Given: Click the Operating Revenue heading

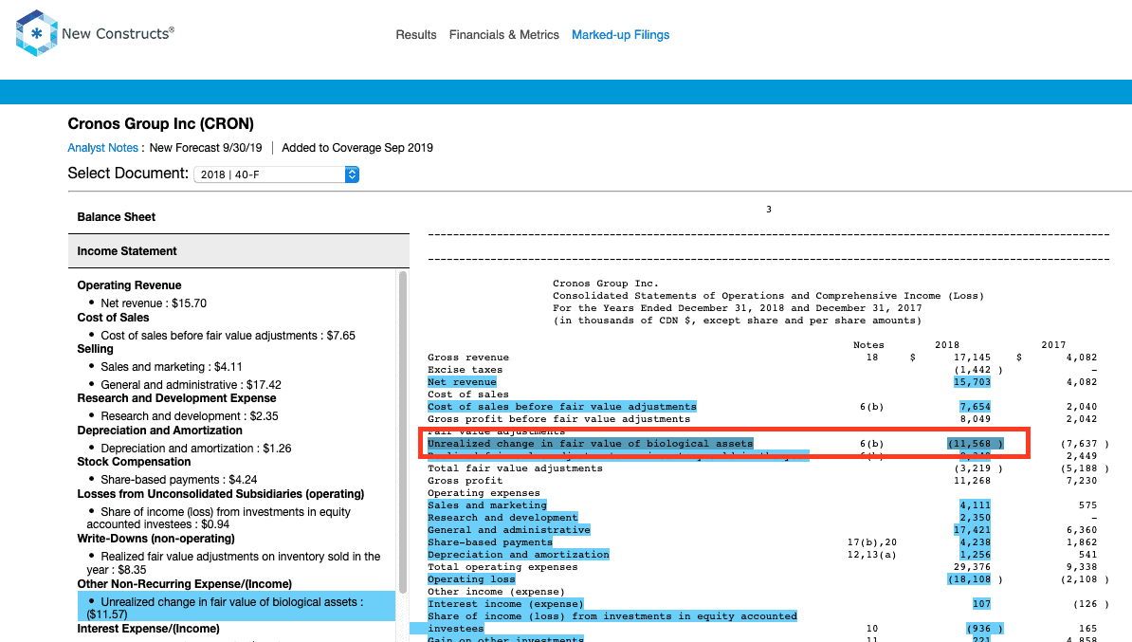Looking at the screenshot, I should 129,285.
